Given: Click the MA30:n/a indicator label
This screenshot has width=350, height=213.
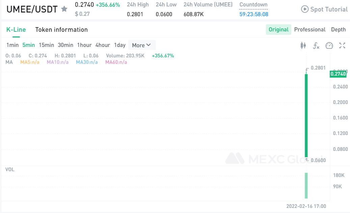Looking at the screenshot, I should tap(87, 62).
